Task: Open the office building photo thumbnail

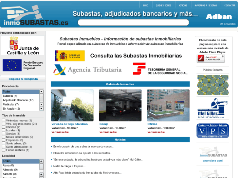Action: coord(168,105)
